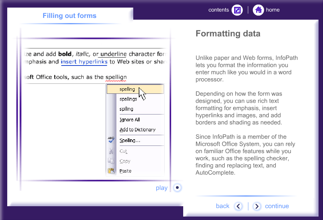The width and height of the screenshot is (323, 220).
Task: Choose 'spellings' suggestion in context menu
Action: click(x=135, y=99)
